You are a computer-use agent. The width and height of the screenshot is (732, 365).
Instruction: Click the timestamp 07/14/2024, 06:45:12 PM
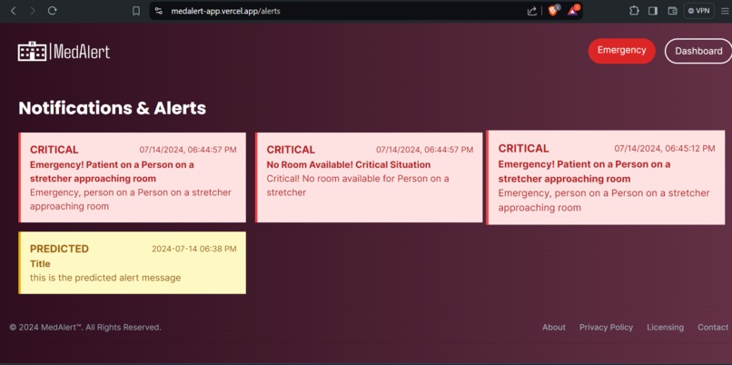tap(664, 148)
